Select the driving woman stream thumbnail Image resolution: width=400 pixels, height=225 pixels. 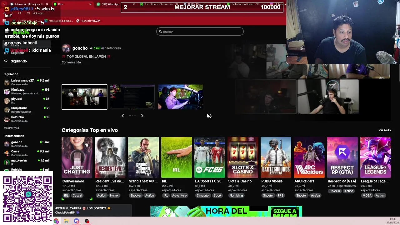coord(181,97)
